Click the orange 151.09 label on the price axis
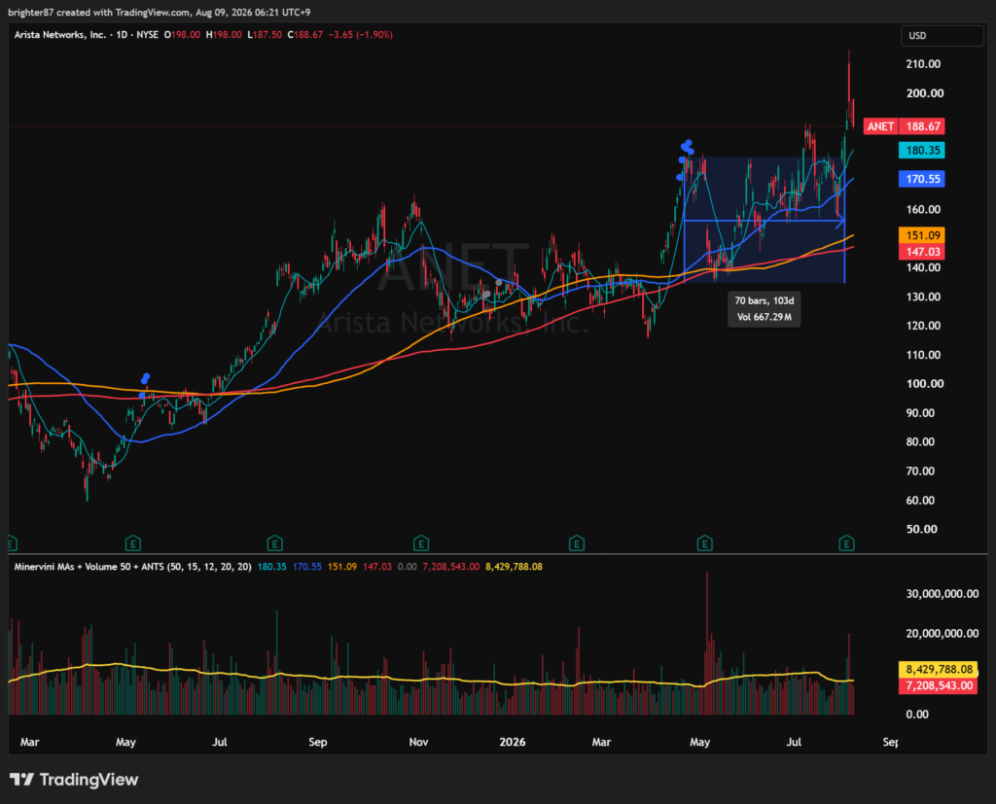 coord(922,235)
